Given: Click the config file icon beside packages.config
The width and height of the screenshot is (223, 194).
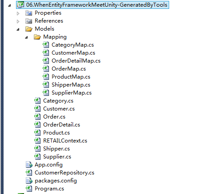Looking at the screenshot, I should point(29,181).
